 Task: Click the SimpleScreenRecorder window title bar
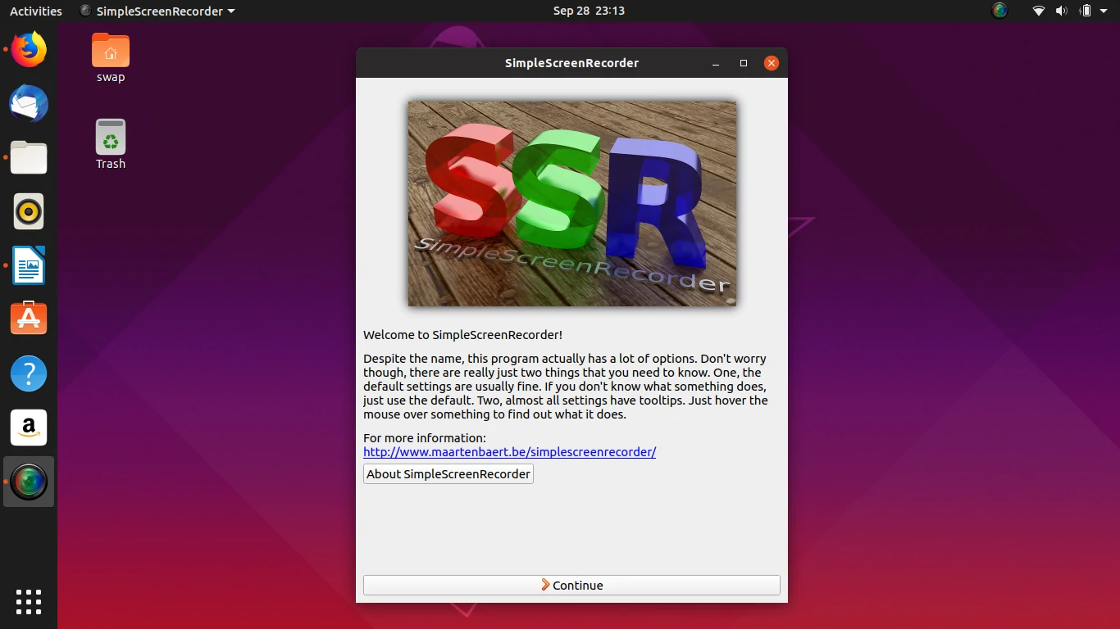point(571,63)
